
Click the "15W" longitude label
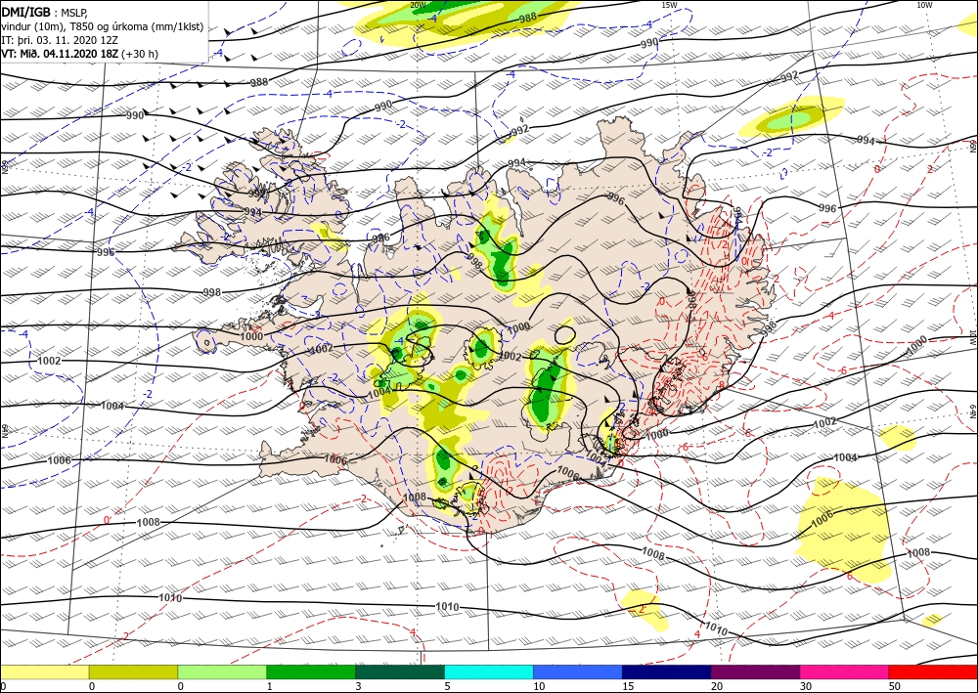click(x=669, y=5)
